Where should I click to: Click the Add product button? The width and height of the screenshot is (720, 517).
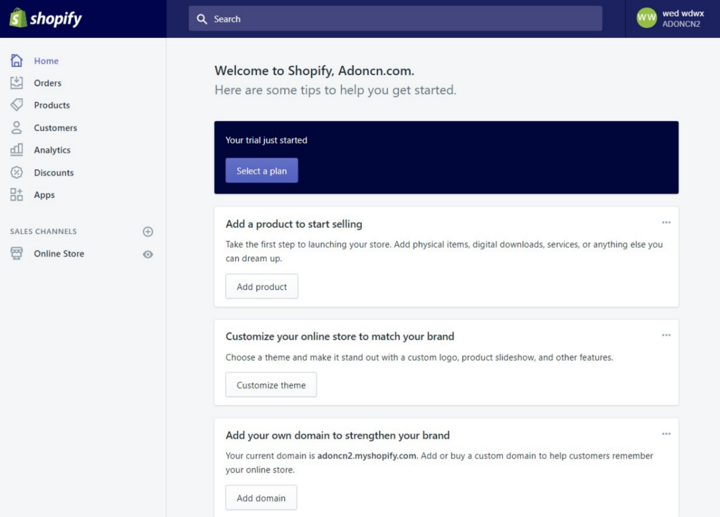click(261, 287)
